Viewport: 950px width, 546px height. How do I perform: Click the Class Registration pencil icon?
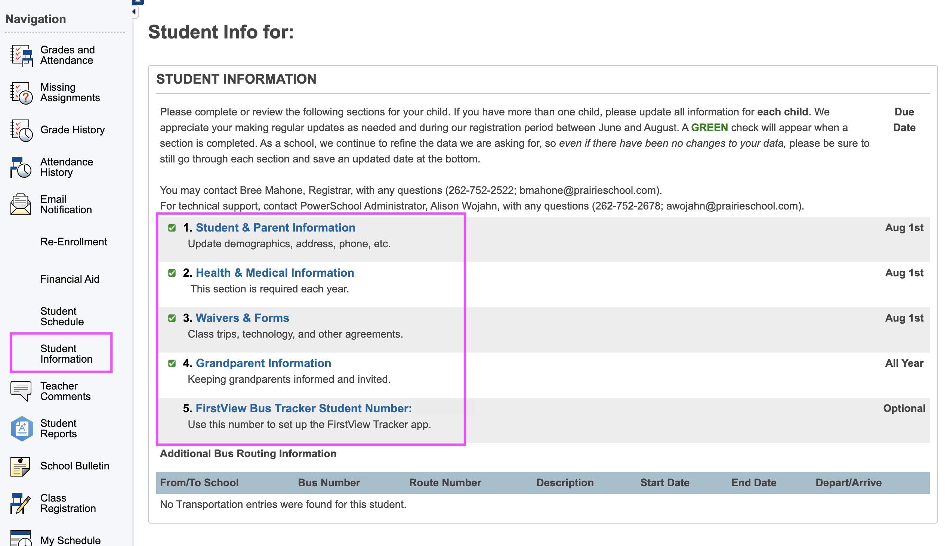point(21,504)
